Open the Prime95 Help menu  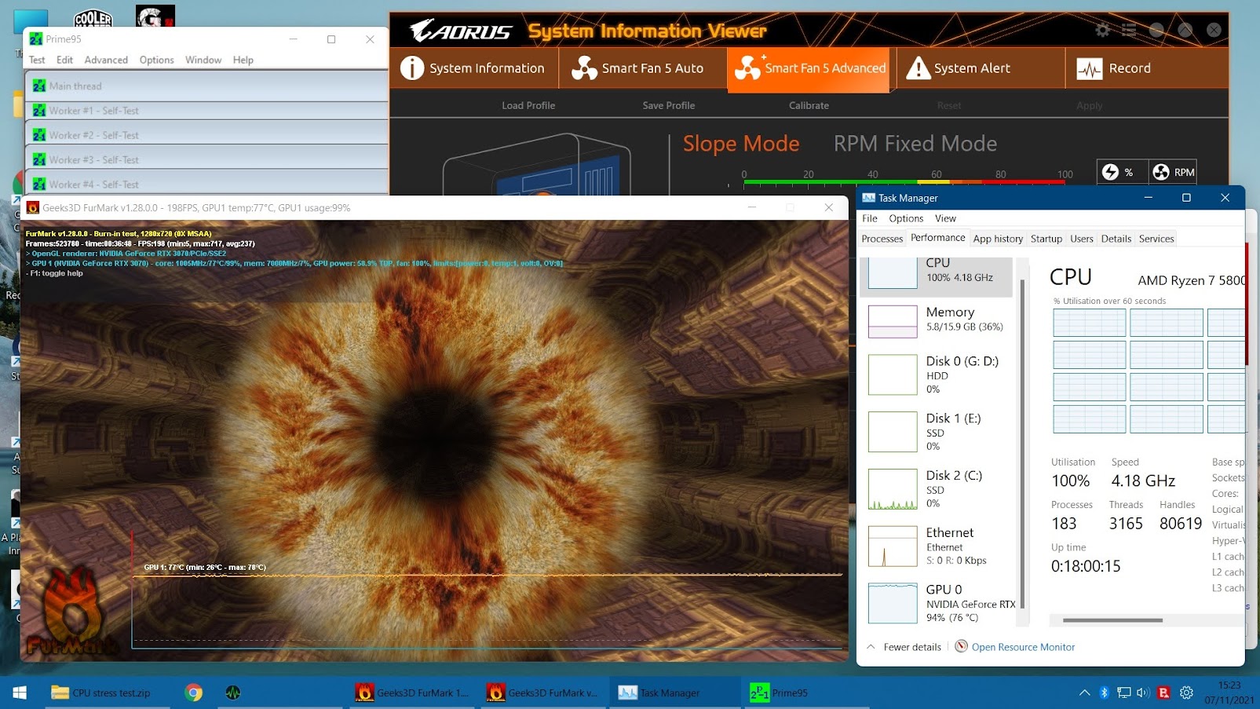243,60
